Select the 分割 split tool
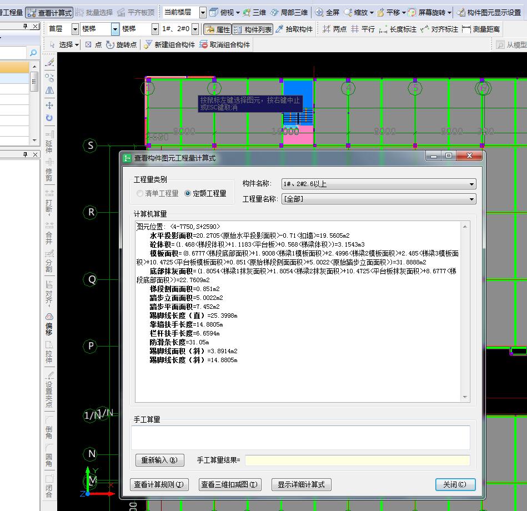The image size is (527, 511). pyautogui.click(x=49, y=261)
